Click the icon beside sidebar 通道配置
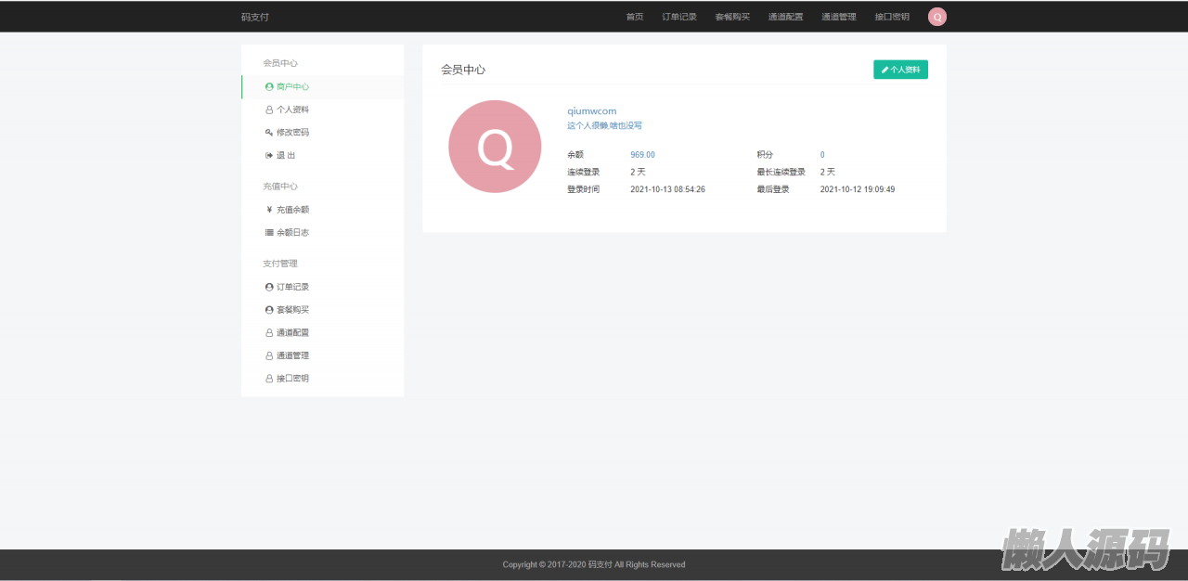The width and height of the screenshot is (1188, 581). point(269,333)
